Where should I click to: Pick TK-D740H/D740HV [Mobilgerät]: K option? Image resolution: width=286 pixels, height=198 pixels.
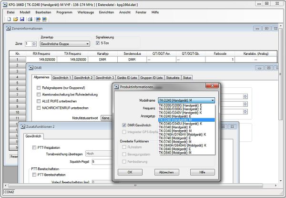pyautogui.click(x=186, y=135)
